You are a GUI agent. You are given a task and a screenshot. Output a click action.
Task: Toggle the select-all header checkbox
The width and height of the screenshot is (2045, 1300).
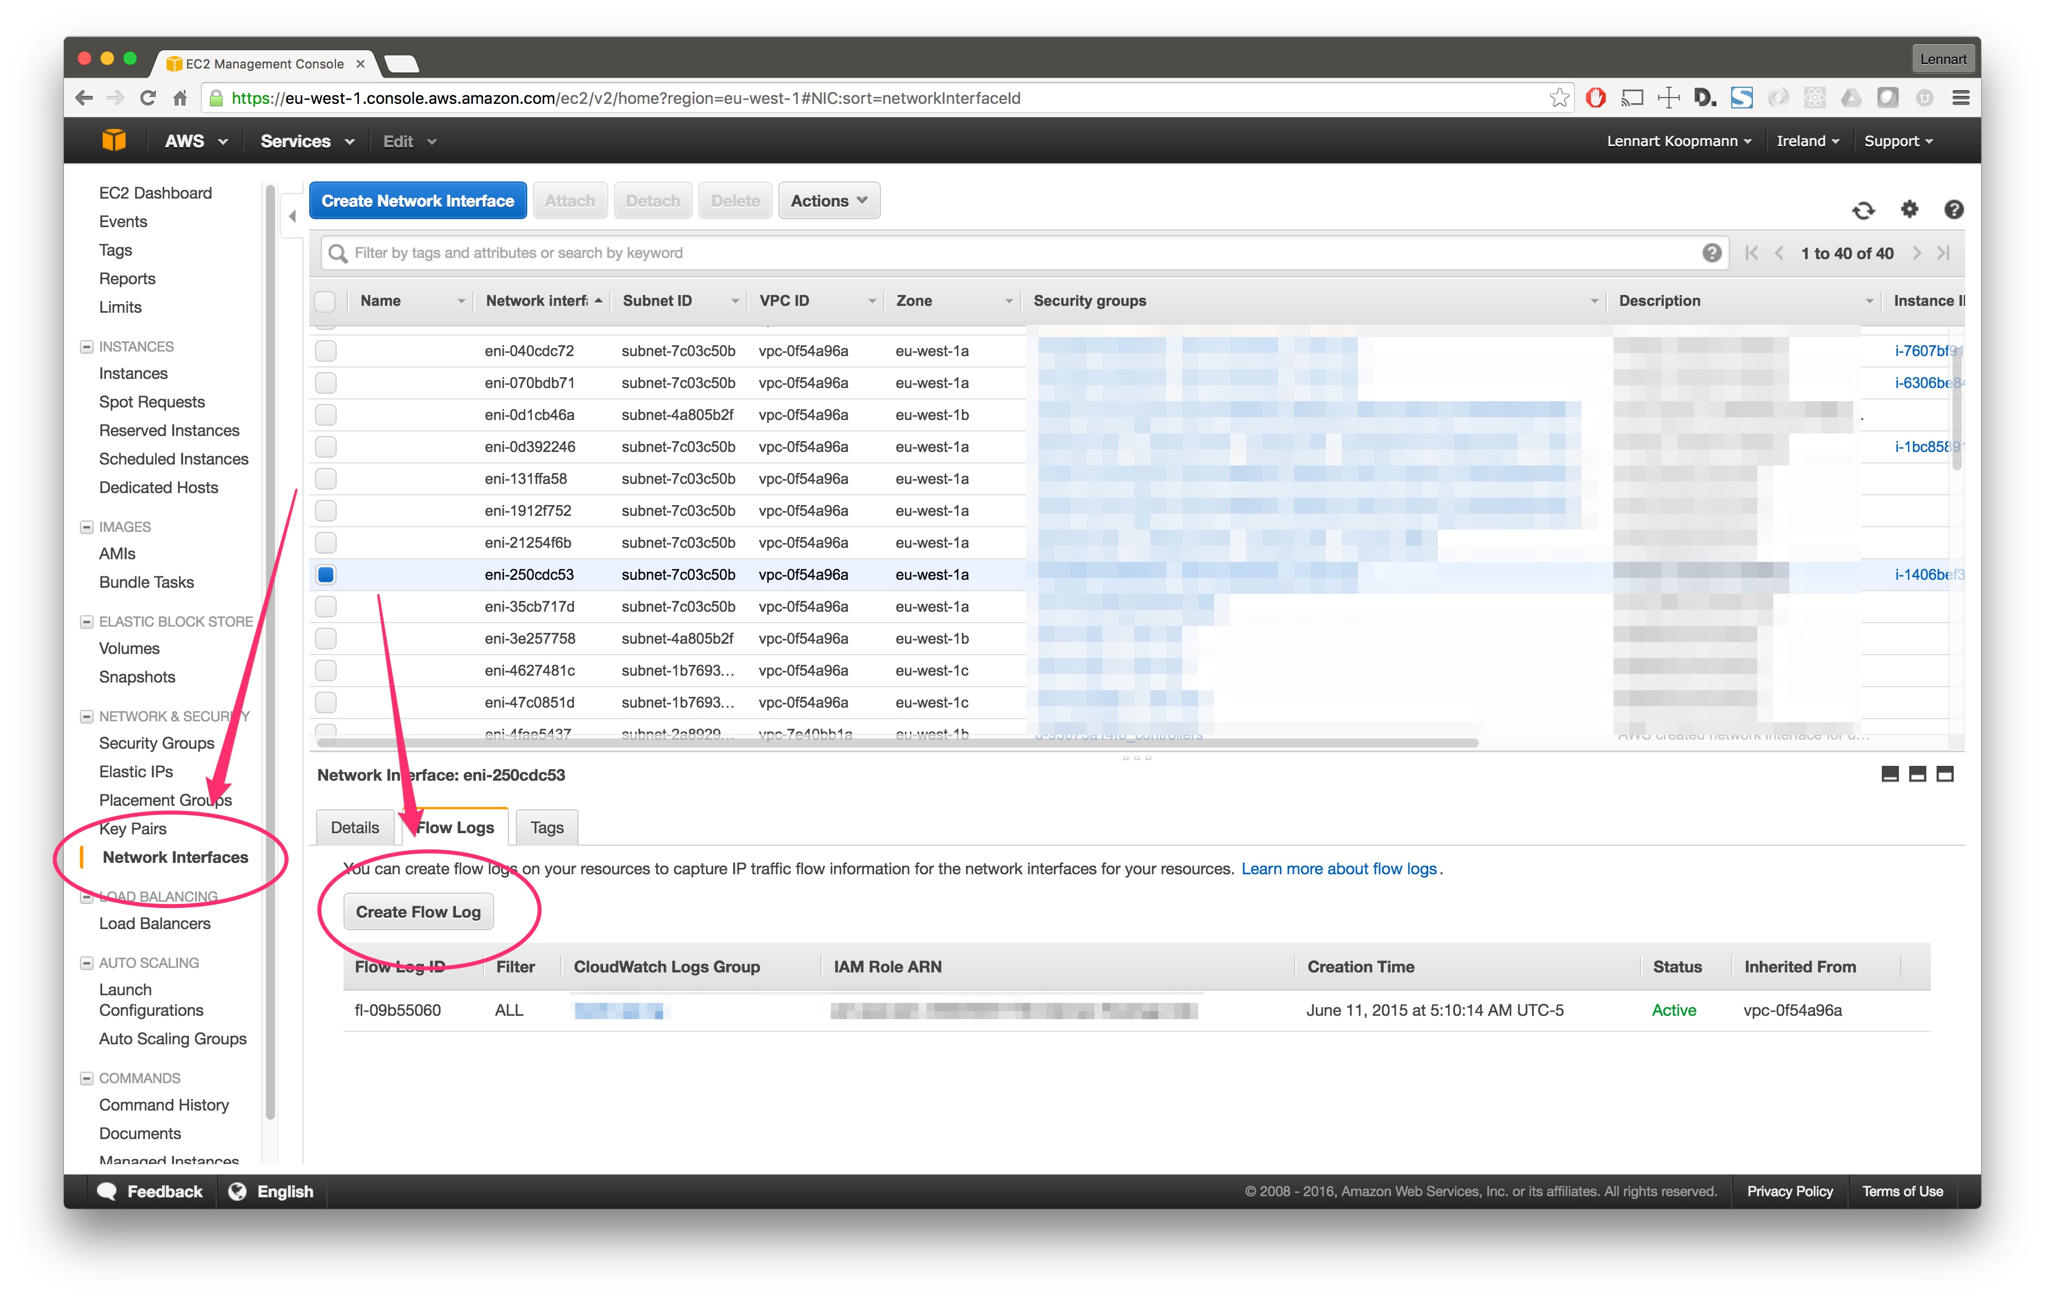point(325,301)
